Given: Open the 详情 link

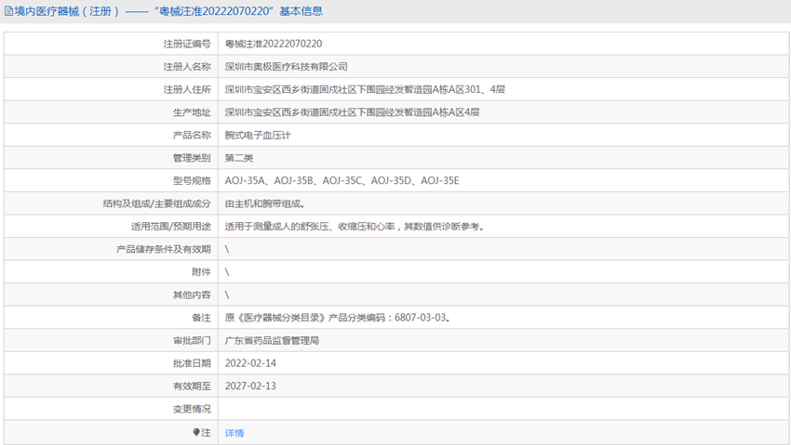Looking at the screenshot, I should (x=235, y=433).
